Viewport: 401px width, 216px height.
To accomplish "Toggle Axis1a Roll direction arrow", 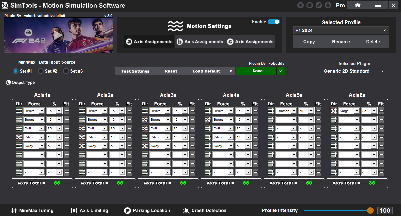I will (19, 128).
